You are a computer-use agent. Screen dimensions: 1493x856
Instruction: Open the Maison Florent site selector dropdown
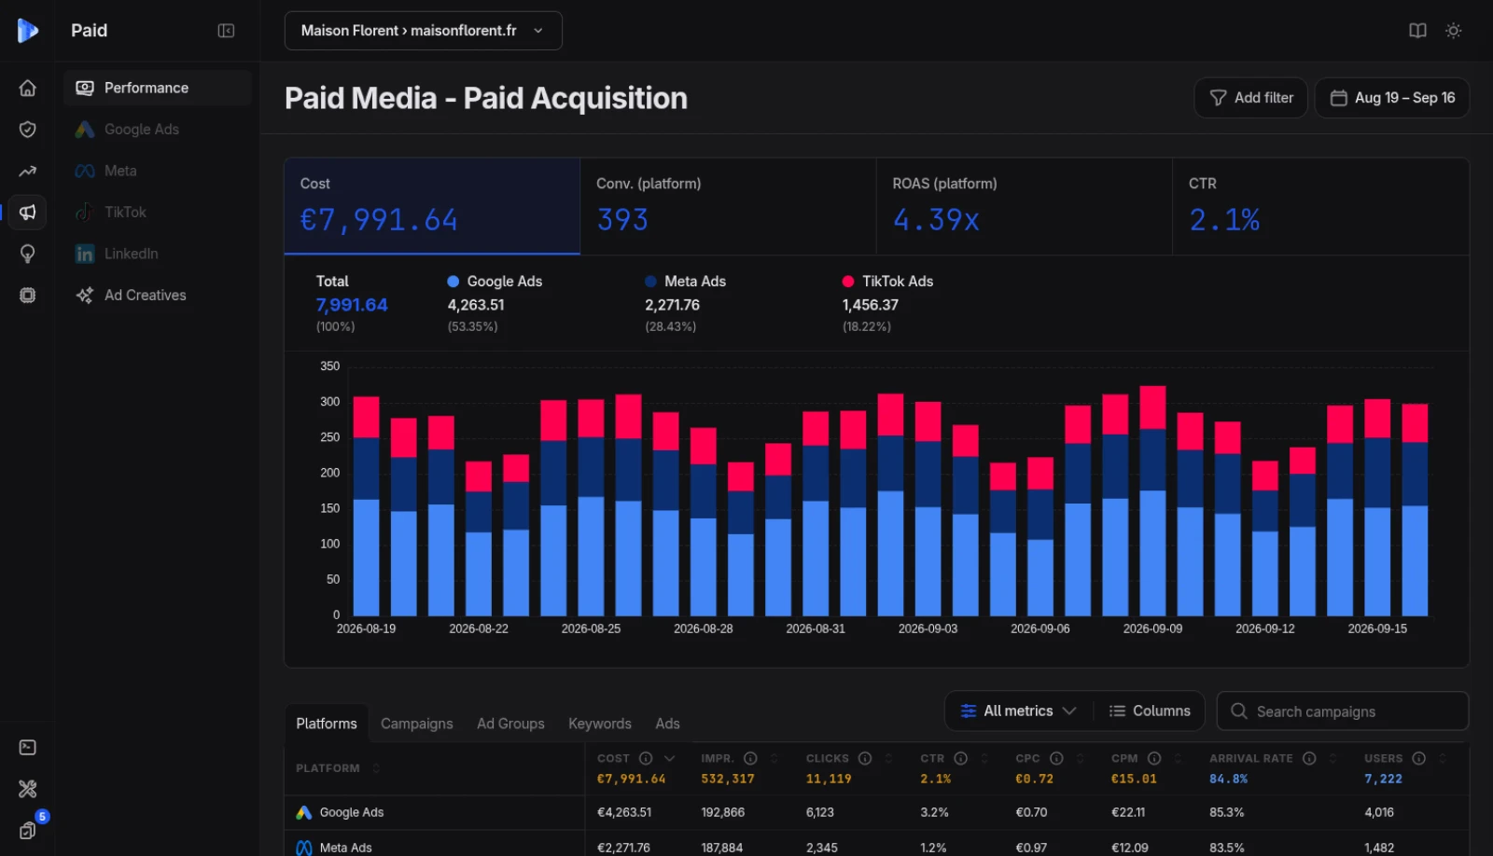point(423,31)
